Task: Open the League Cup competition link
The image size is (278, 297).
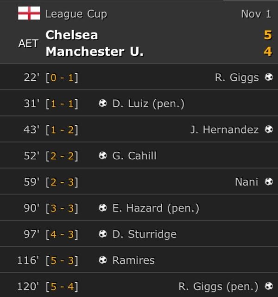Action: tap(76, 14)
